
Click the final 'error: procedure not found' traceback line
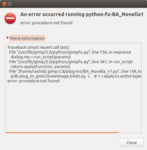coord(33,81)
